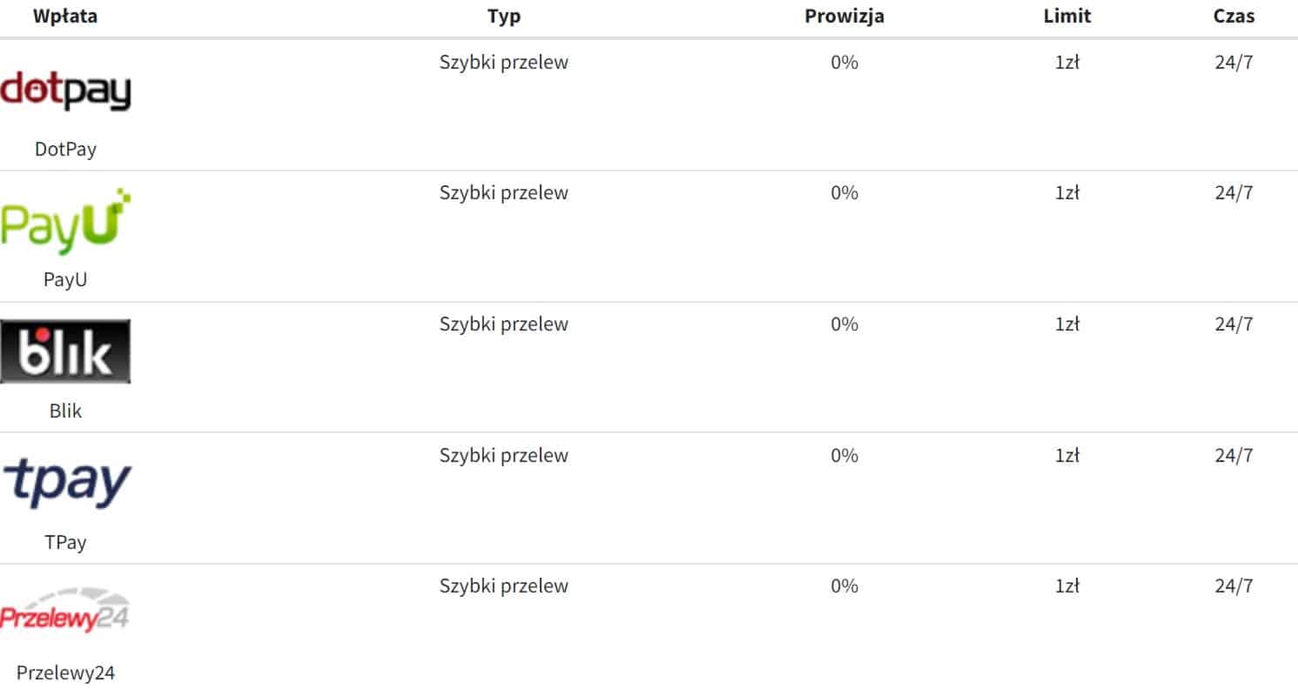Select Szybki przelew in the Przelewy24 row
Viewport: 1298px width, 689px height.
pyautogui.click(x=503, y=586)
